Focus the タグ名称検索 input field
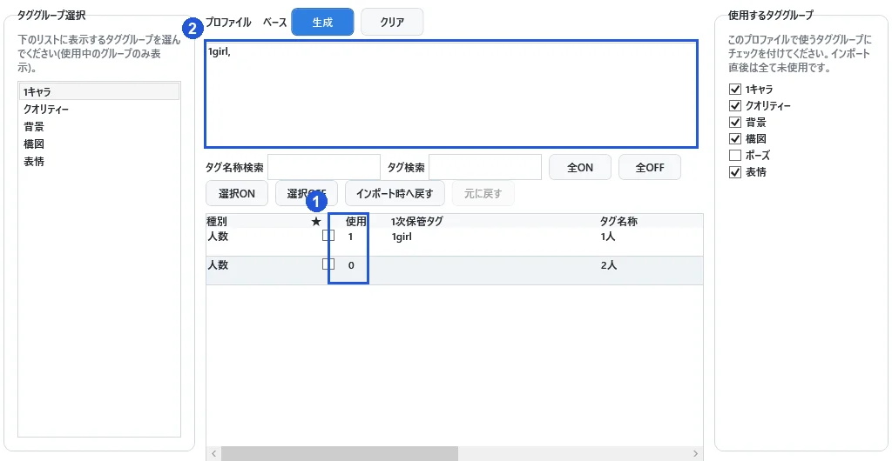Screen dimensions: 892x461 coord(324,167)
